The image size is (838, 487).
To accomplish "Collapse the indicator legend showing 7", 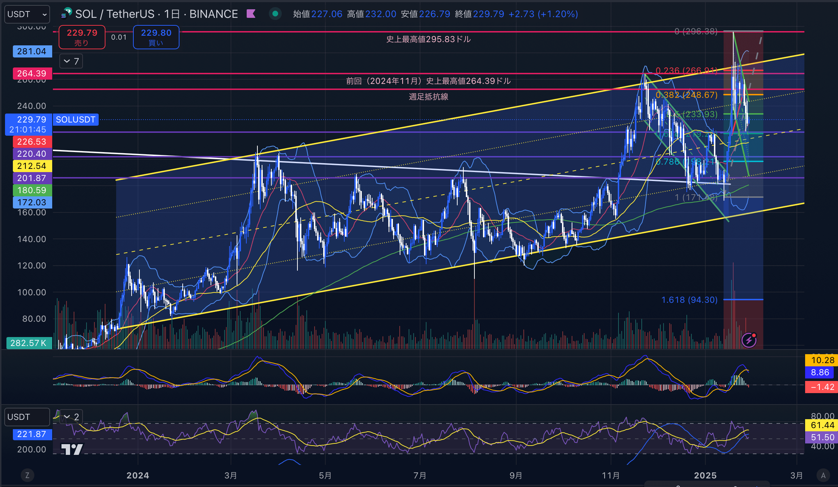I will click(71, 61).
